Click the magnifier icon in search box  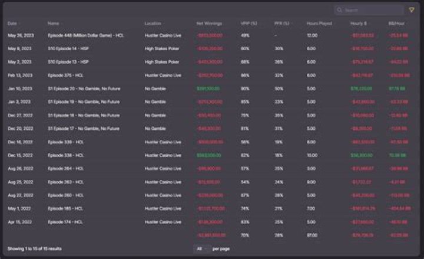(x=340, y=10)
